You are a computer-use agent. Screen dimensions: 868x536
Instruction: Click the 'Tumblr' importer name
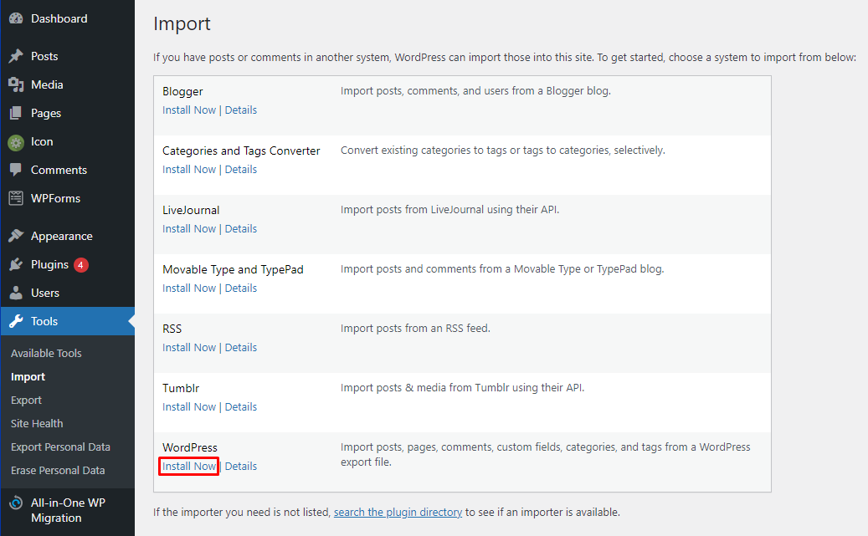(181, 388)
